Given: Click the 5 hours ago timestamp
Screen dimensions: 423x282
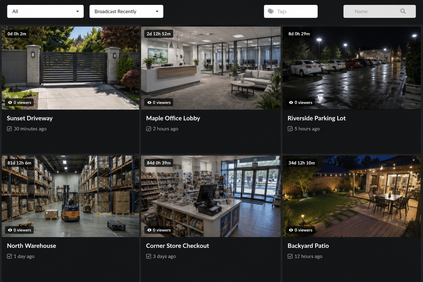Looking at the screenshot, I should [x=307, y=129].
